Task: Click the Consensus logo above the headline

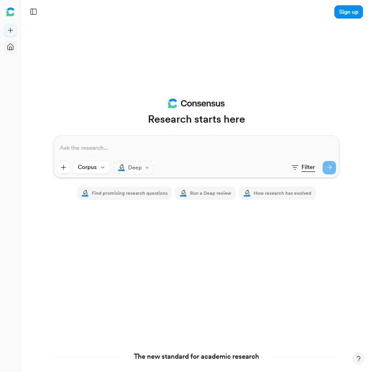Action: [x=196, y=103]
